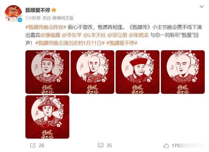Click the repost share icon
The height and width of the screenshot is (152, 209).
(x=33, y=145)
